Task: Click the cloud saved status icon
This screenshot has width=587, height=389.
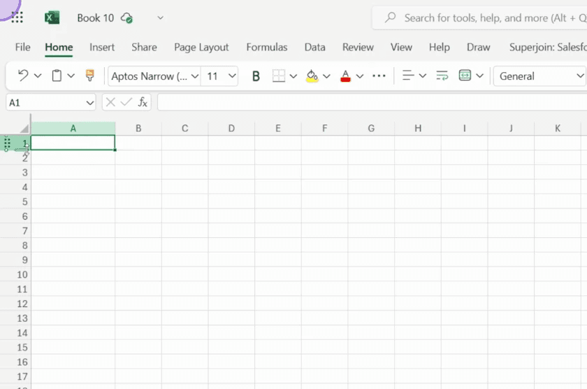Action: pyautogui.click(x=127, y=17)
